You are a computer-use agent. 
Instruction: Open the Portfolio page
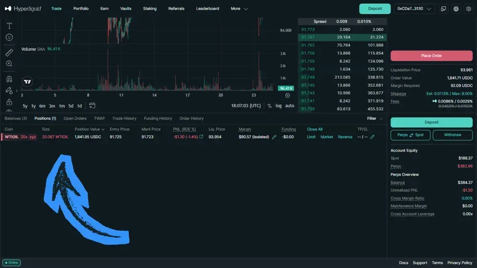81,9
